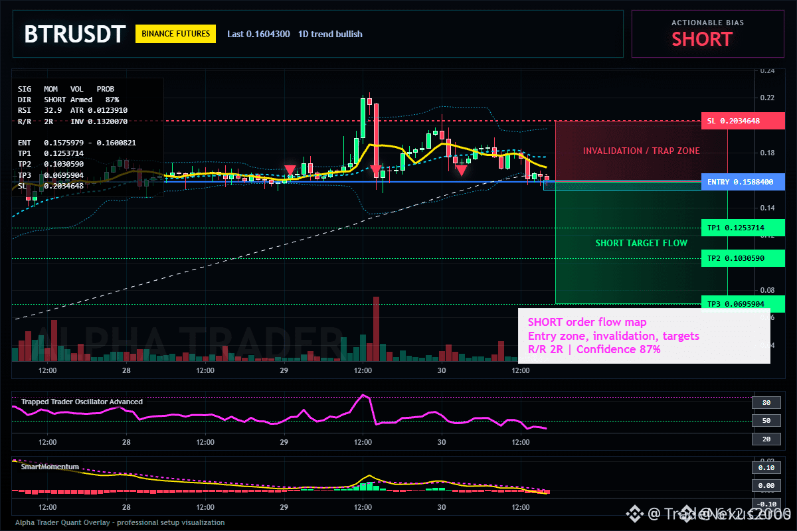Screen dimensions: 797x531
Task: Click the Alpha Trader Quant Overlay footer text
Action: pyautogui.click(x=120, y=522)
